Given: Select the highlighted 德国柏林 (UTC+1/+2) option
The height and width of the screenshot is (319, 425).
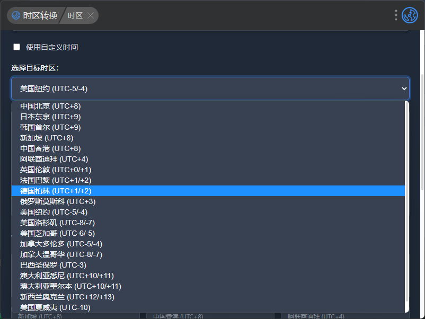Looking at the screenshot, I should pyautogui.click(x=56, y=191).
